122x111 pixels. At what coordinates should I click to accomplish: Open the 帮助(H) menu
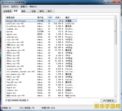coord(33,7)
